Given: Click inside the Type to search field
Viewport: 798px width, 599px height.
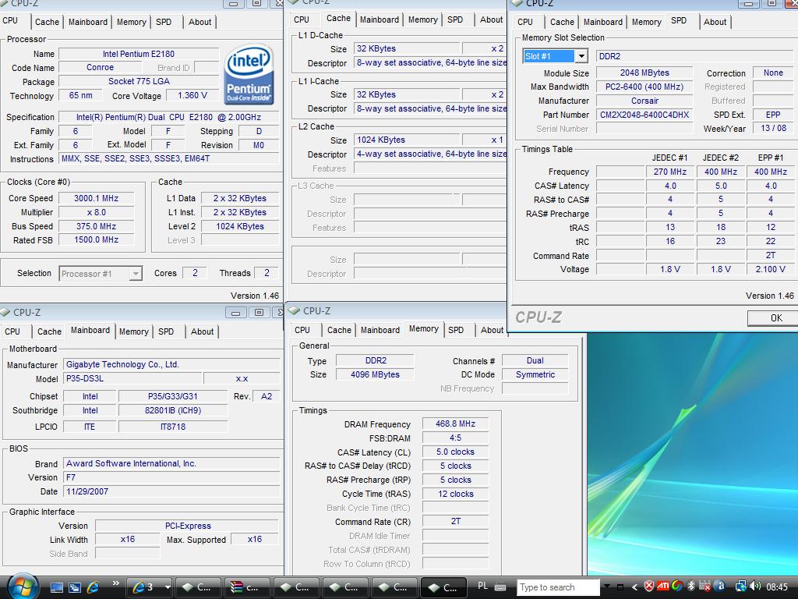Looking at the screenshot, I should coord(558,587).
